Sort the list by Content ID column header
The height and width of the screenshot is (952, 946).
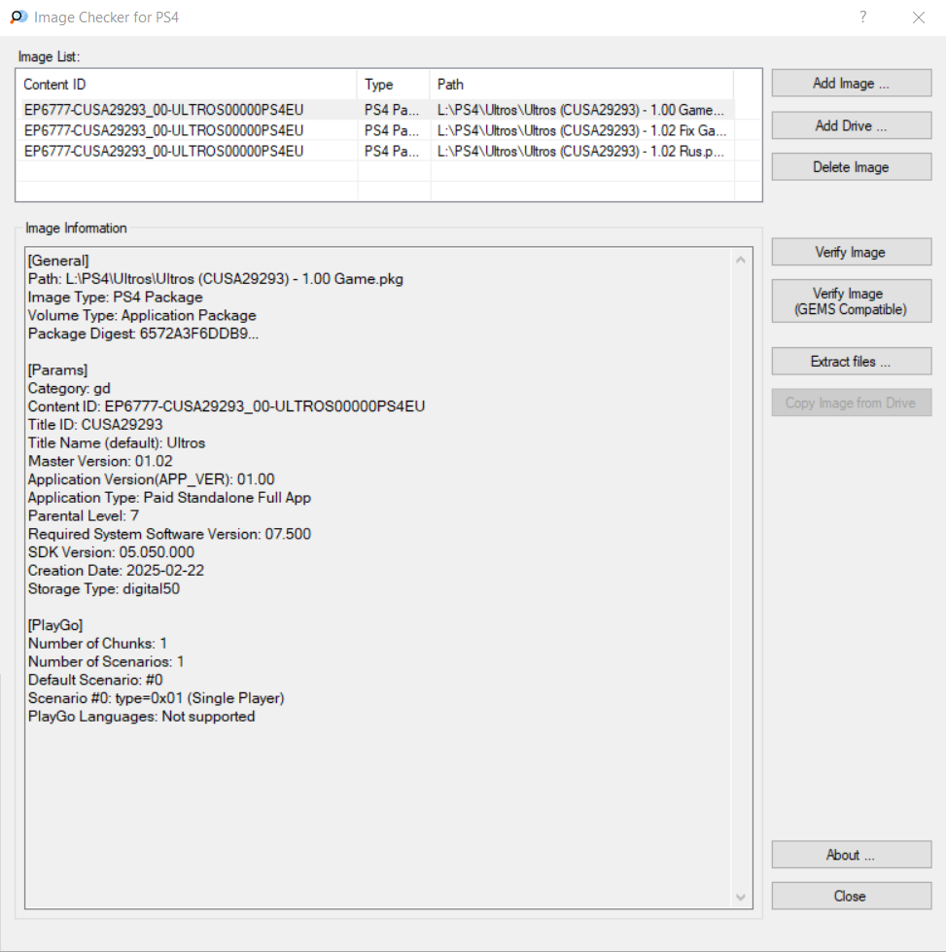click(x=189, y=85)
